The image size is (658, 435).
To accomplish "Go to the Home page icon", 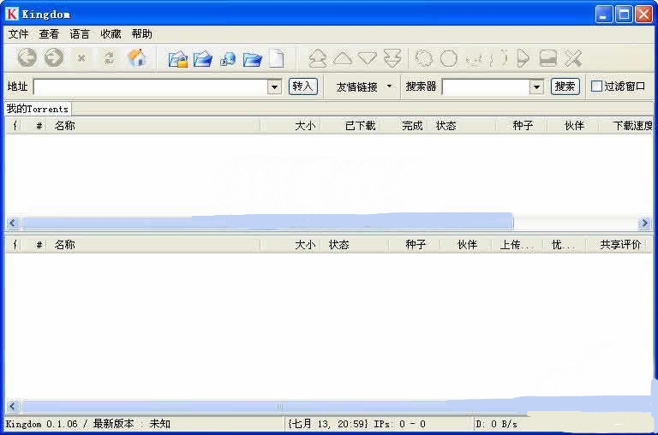I will point(137,57).
